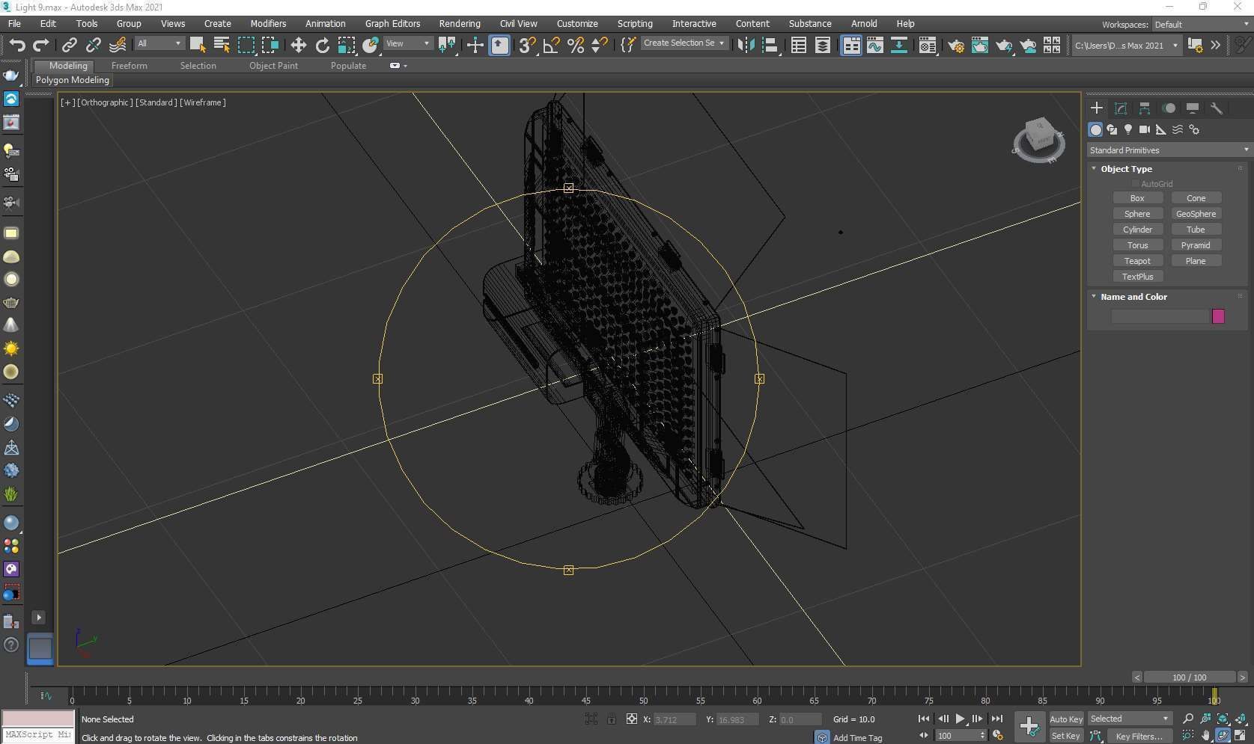
Task: Open the Layer Explorer icon
Action: point(823,45)
